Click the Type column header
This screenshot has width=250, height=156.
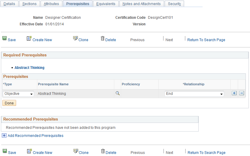click(x=7, y=84)
